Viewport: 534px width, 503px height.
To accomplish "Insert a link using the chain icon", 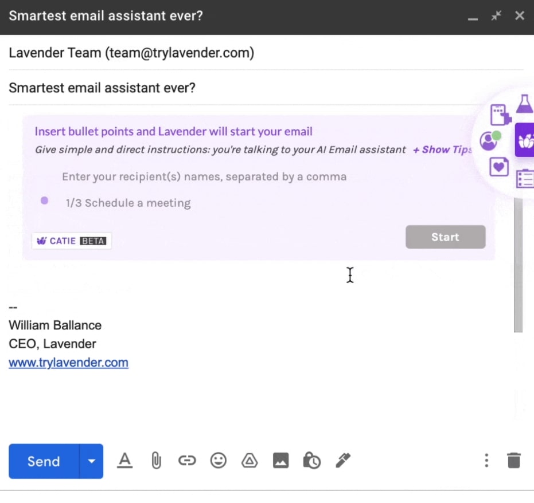I will (x=187, y=461).
